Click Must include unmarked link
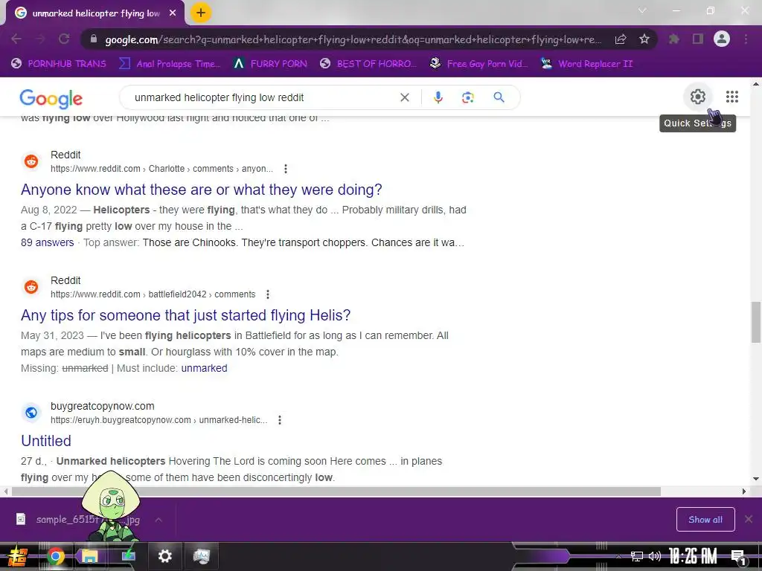The image size is (762, 571). tap(204, 368)
